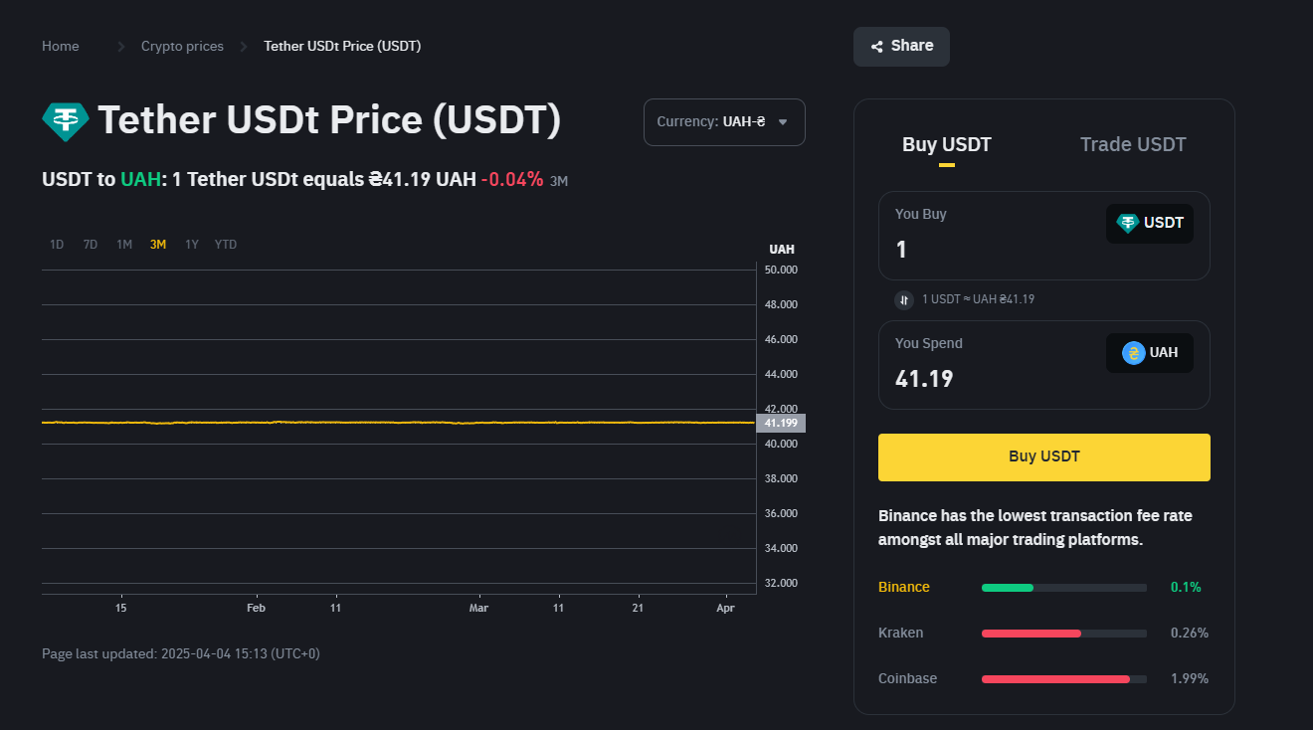Click the USDT coin icon in You Buy
Screen dimensions: 1313x730
tap(1127, 223)
